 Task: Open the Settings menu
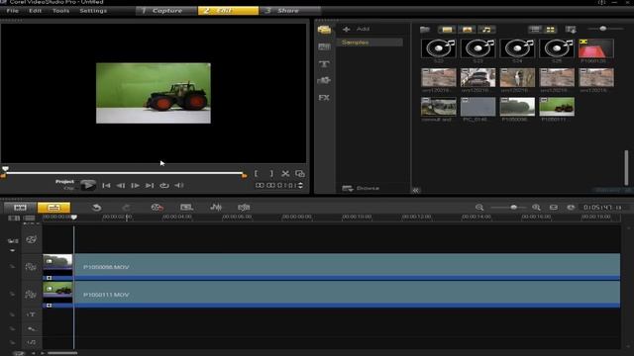click(93, 11)
